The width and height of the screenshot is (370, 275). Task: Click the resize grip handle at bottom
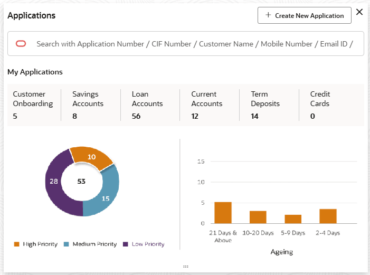(x=185, y=267)
